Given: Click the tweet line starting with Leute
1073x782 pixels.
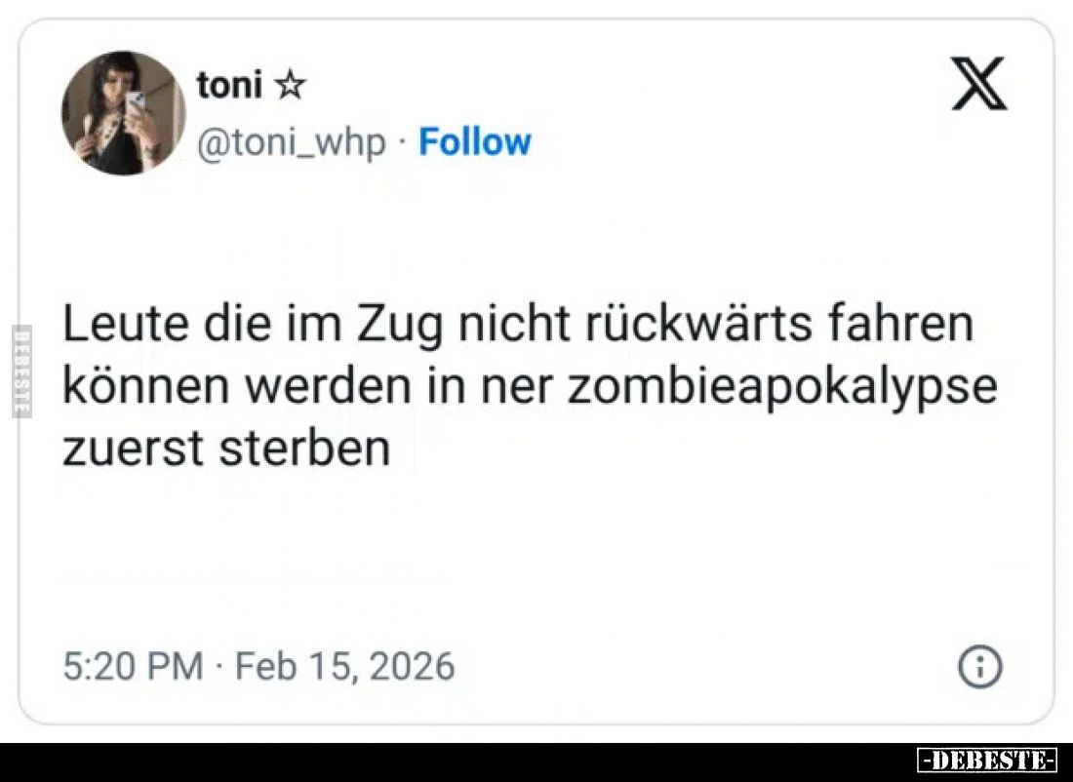Looking at the screenshot, I should click(x=518, y=324).
